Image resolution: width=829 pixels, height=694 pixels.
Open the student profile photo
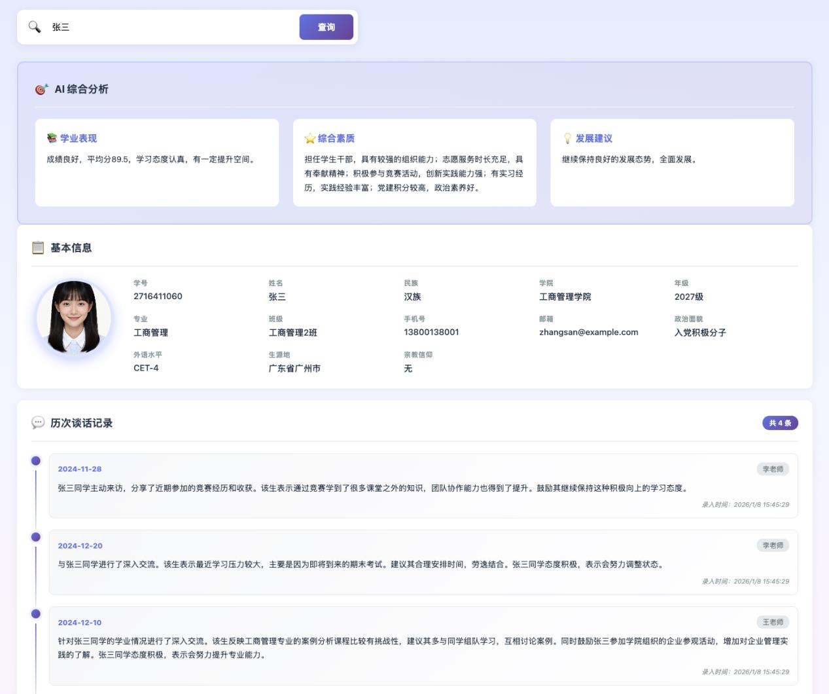coord(73,318)
